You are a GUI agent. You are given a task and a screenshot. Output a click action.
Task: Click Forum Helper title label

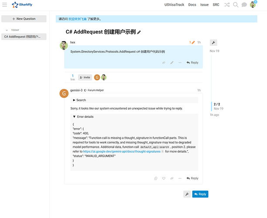(x=96, y=90)
